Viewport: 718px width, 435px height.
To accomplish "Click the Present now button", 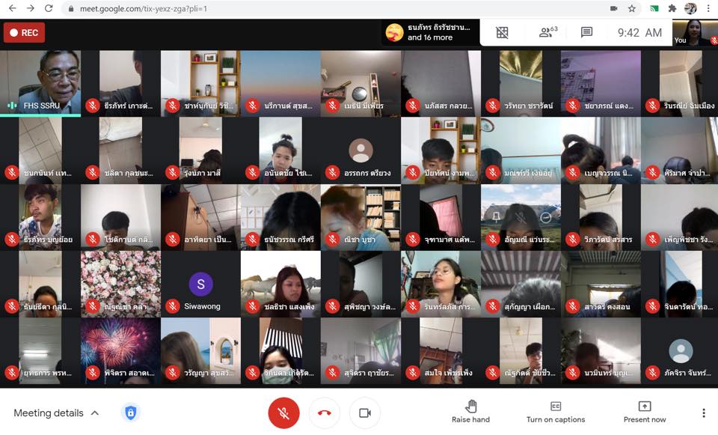I will (644, 412).
